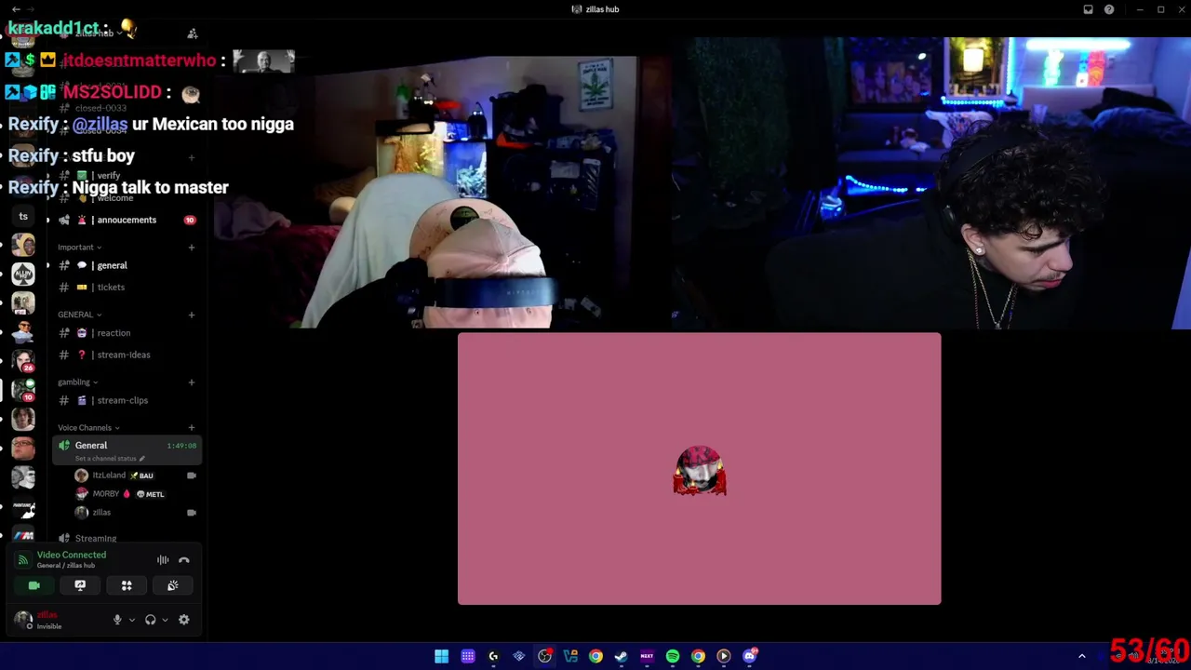Open the stream-clips channel
Screen dimensions: 1191x670
[127, 400]
